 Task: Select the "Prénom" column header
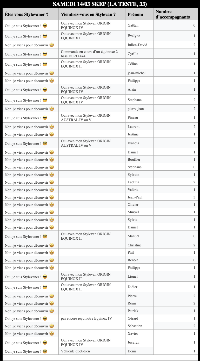(x=135, y=14)
